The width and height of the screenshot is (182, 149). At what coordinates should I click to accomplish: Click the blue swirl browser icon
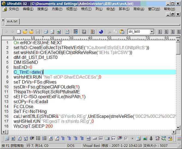[101, 32]
